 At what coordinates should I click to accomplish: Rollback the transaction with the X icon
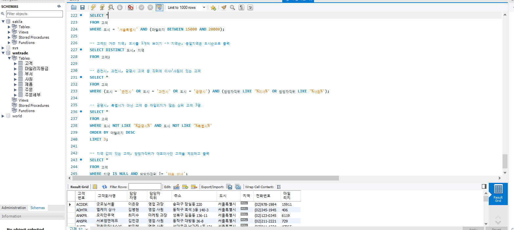pos(150,7)
